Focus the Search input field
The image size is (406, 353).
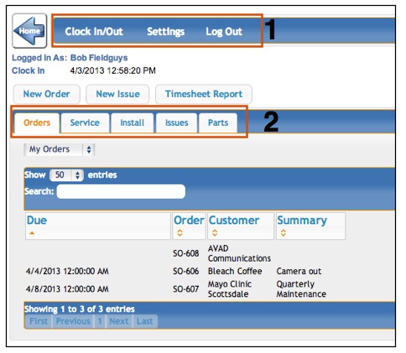(x=121, y=191)
